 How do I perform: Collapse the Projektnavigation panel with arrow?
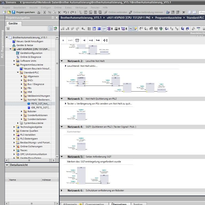[57, 18]
